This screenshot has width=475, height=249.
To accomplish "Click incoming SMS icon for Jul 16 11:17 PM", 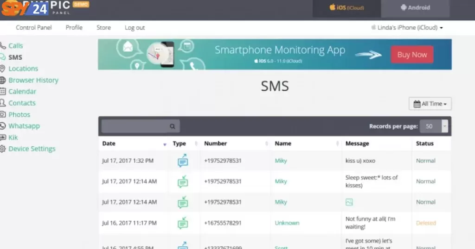I will click(183, 223).
